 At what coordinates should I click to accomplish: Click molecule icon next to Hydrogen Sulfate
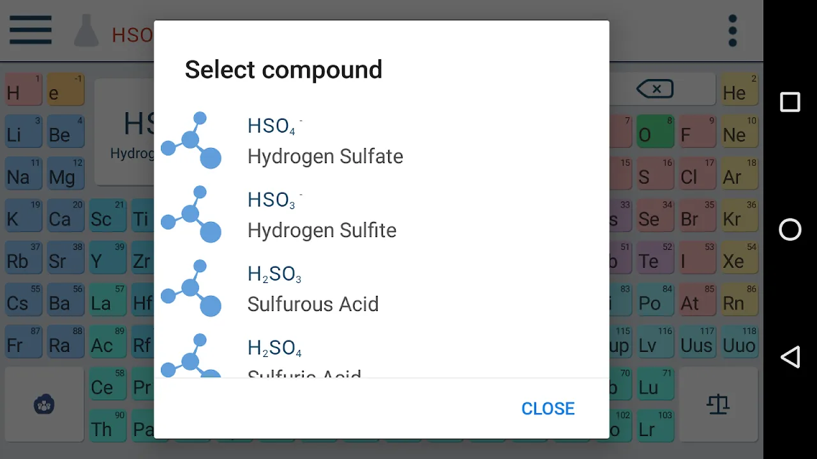[x=191, y=140]
